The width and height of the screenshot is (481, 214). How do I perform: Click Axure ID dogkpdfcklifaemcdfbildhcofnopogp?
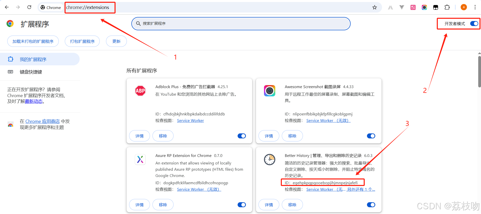pos(196,183)
